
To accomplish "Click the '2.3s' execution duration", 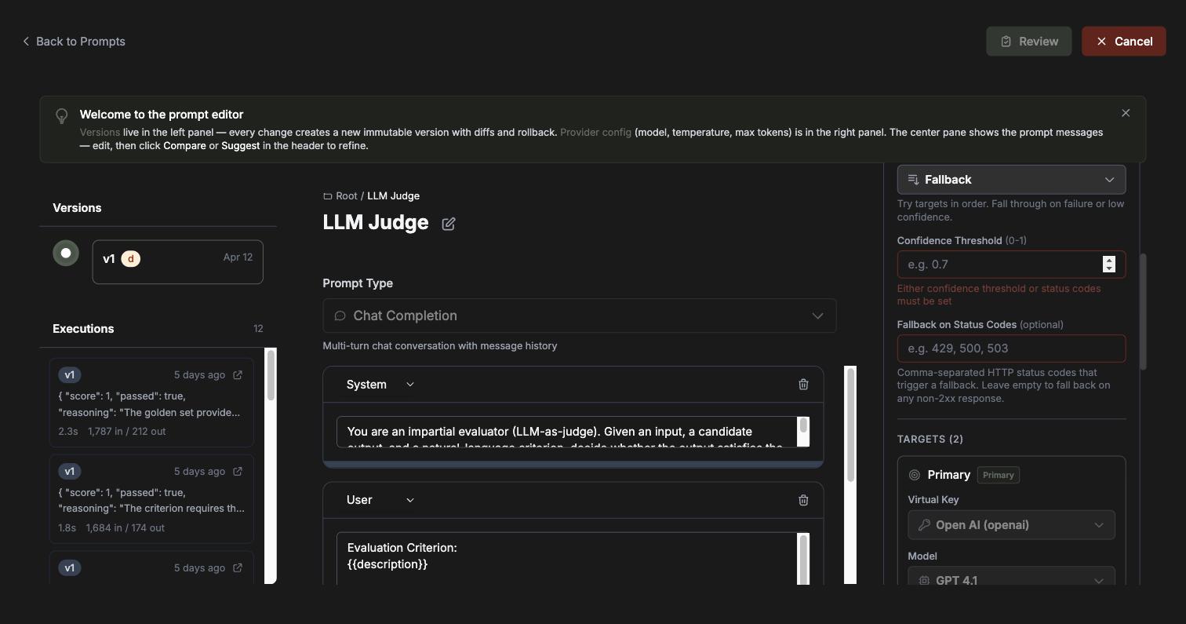I will tap(67, 432).
